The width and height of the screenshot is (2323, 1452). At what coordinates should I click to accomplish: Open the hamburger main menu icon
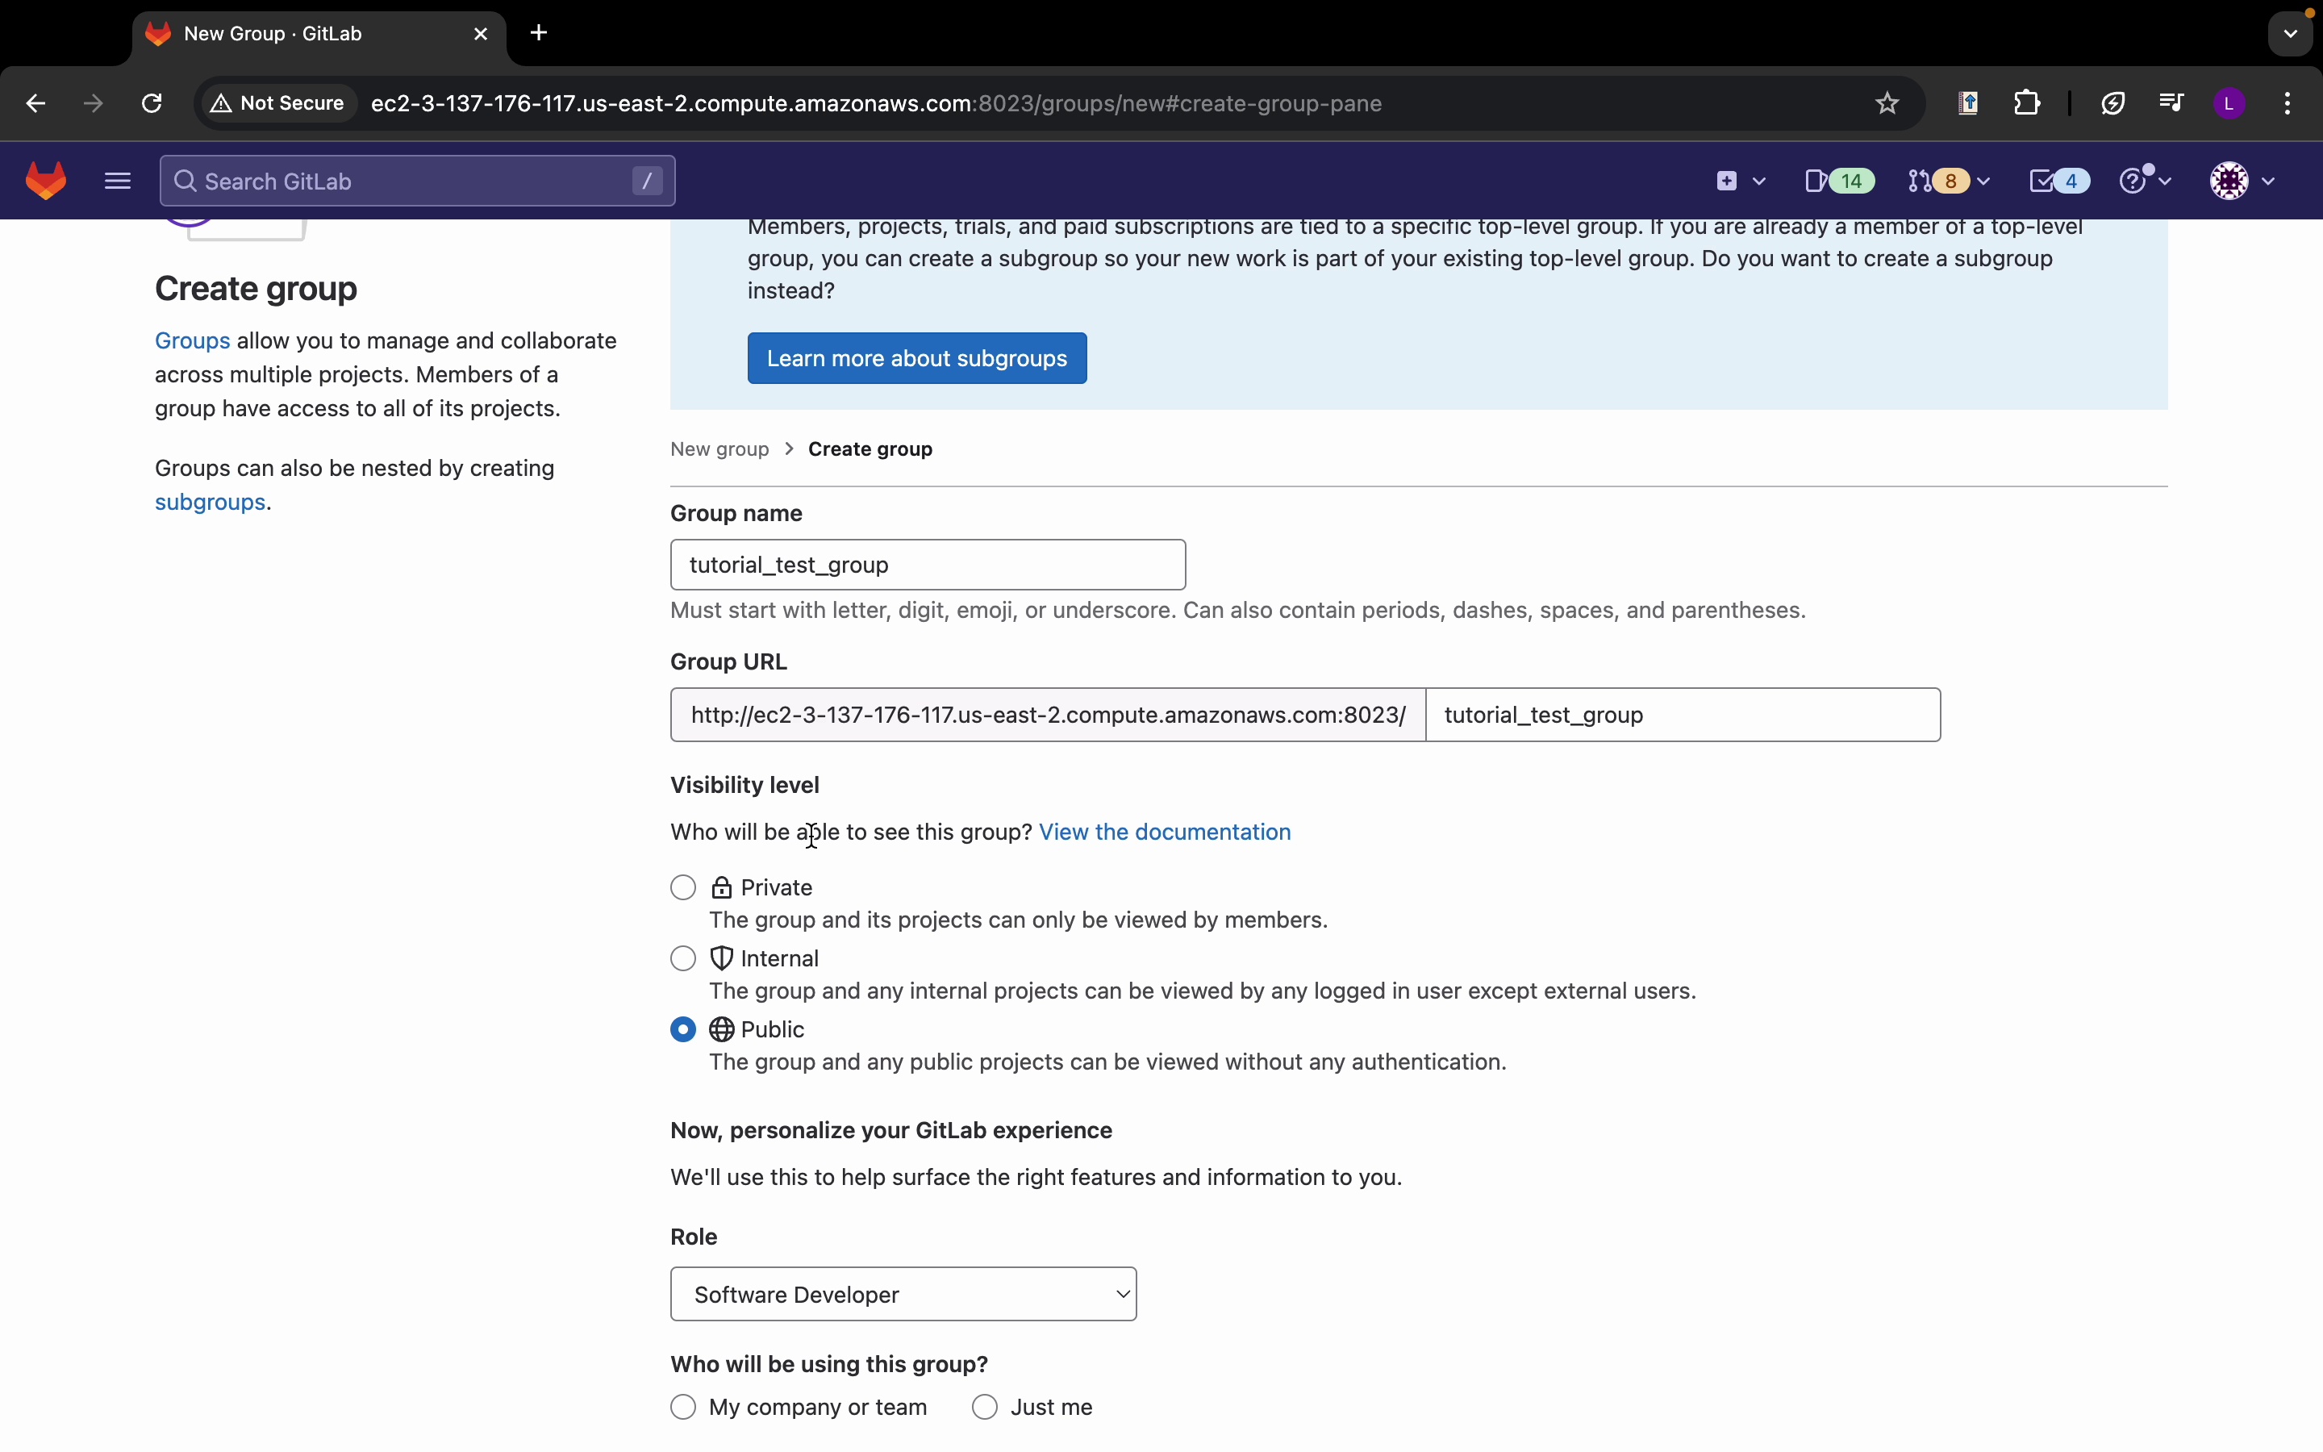coord(117,181)
